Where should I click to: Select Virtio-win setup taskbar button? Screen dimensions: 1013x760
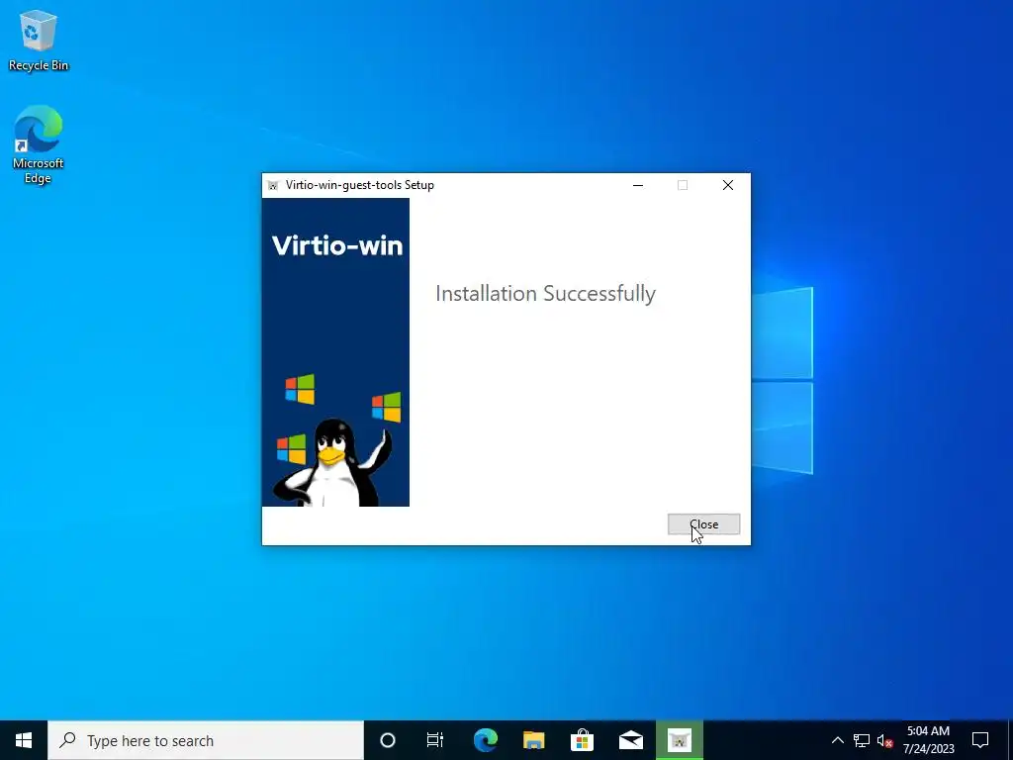coord(679,740)
